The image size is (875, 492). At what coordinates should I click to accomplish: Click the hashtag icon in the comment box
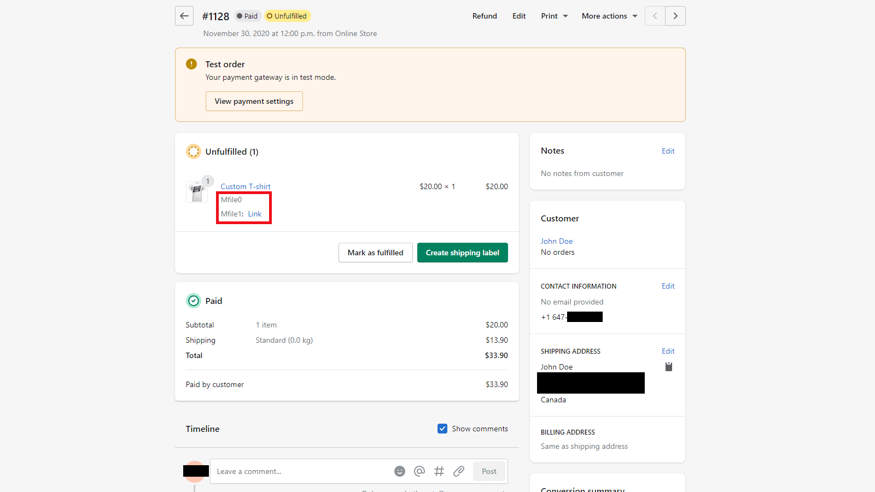pyautogui.click(x=439, y=471)
